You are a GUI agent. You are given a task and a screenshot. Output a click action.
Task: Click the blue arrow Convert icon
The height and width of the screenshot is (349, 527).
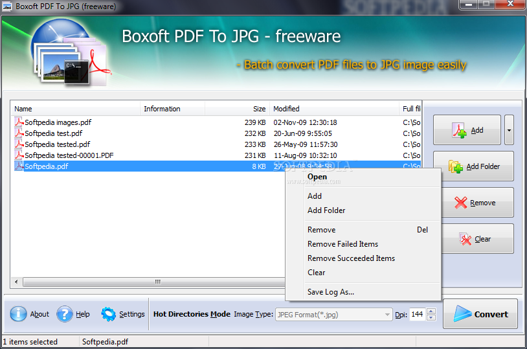click(462, 314)
